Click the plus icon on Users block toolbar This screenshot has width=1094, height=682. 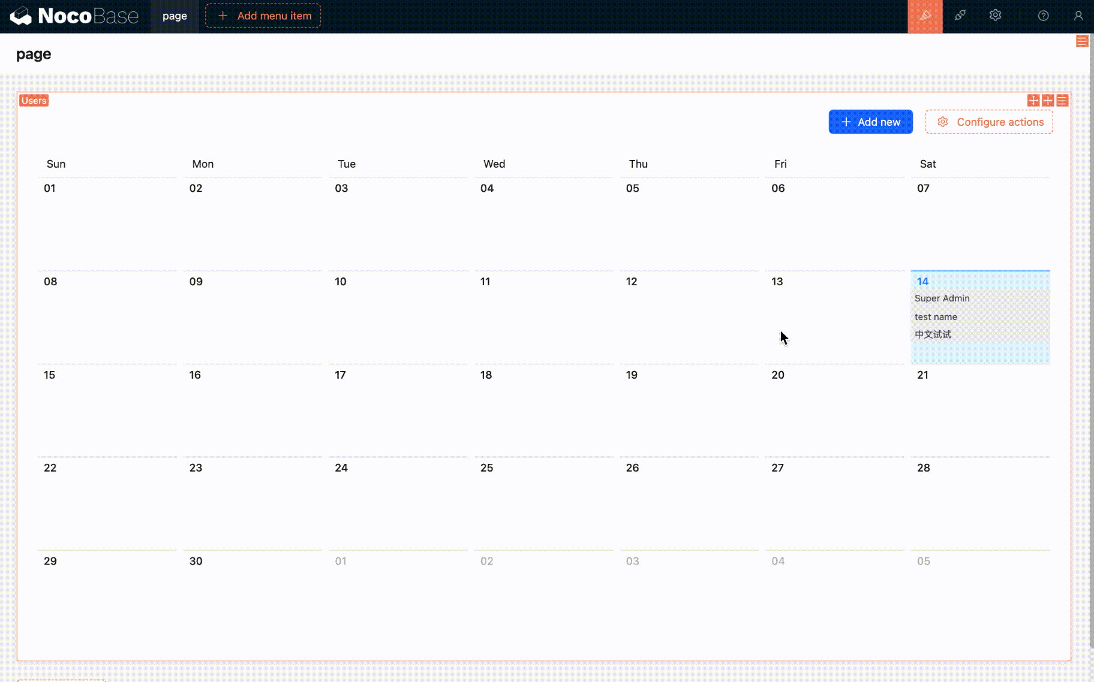pyautogui.click(x=1048, y=101)
